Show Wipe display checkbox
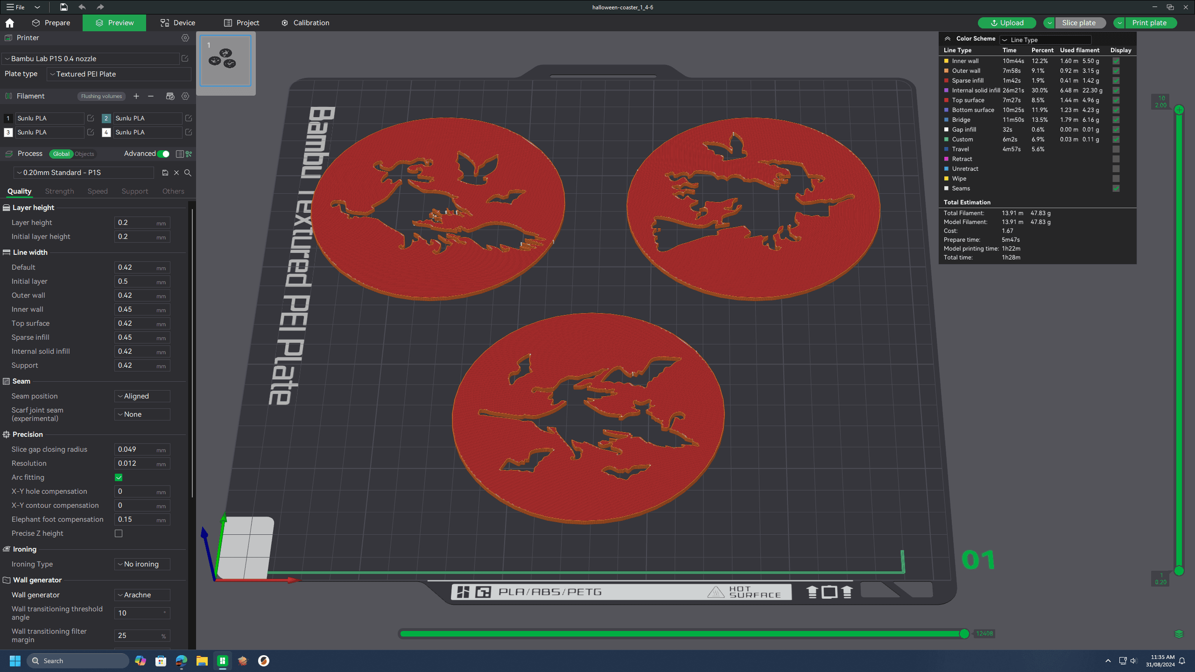 pos(1116,179)
